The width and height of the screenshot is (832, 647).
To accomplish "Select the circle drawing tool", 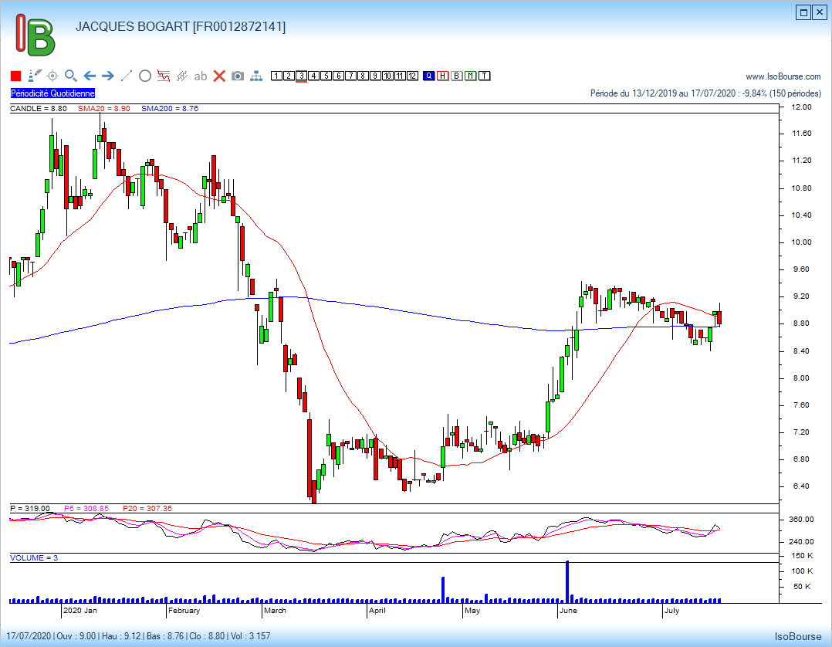I will [x=145, y=76].
